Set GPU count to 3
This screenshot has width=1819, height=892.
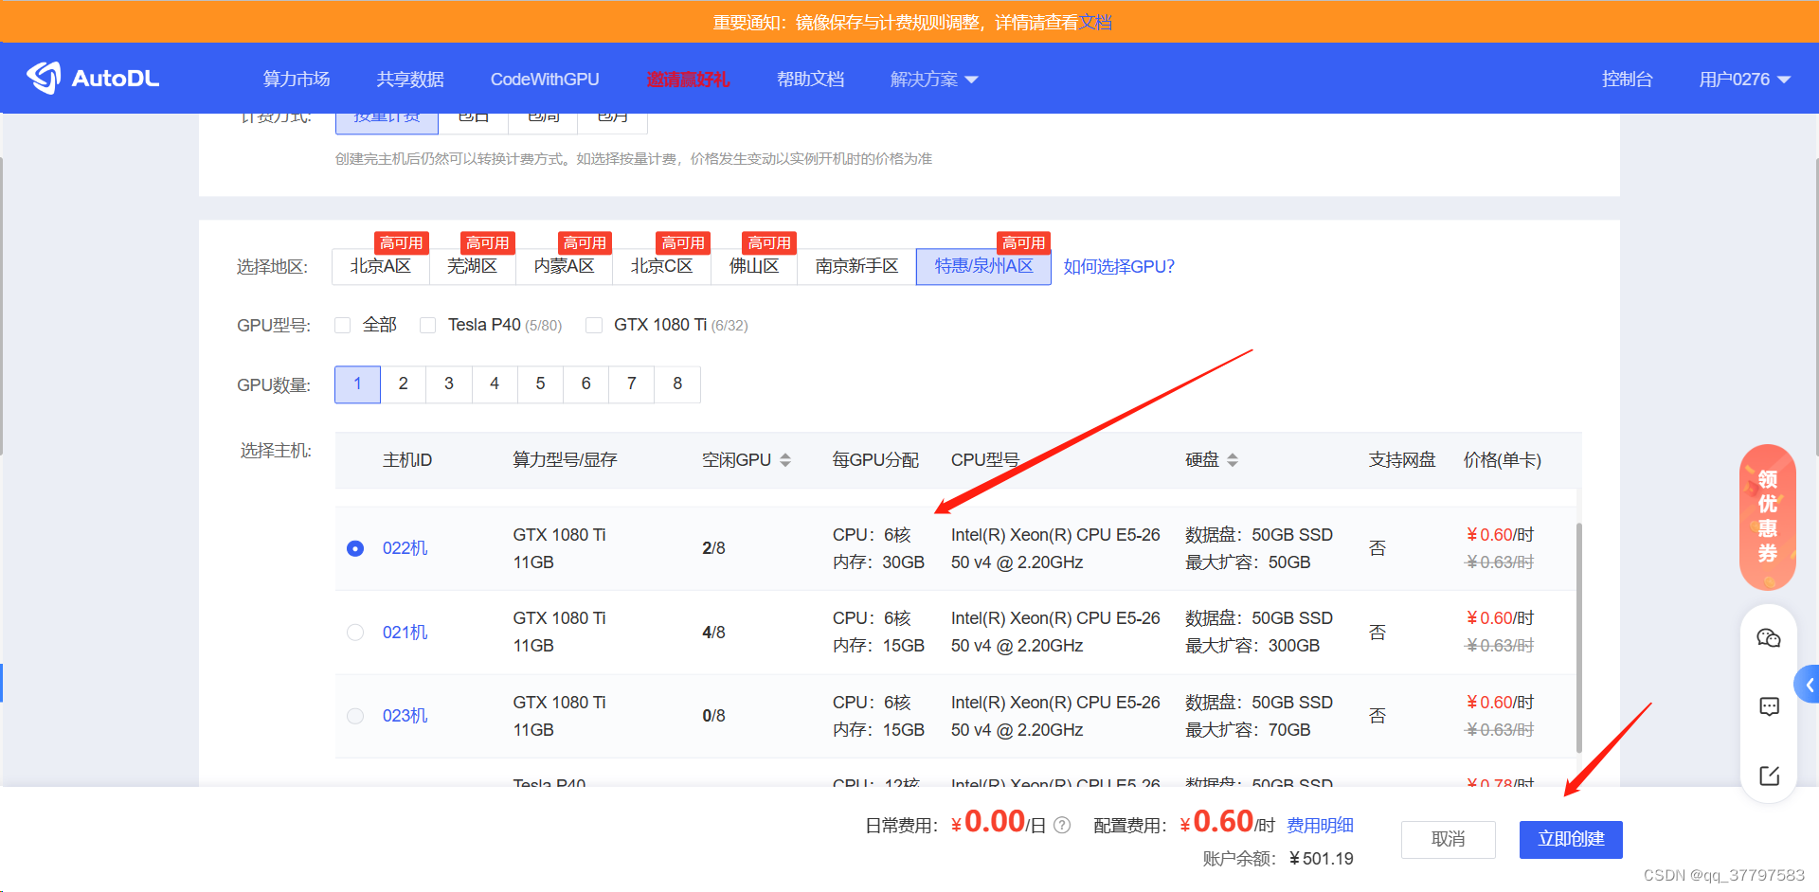coord(449,384)
